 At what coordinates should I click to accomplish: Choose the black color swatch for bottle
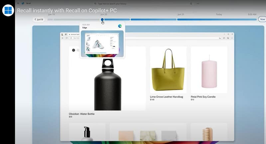pyautogui.click(x=73, y=50)
